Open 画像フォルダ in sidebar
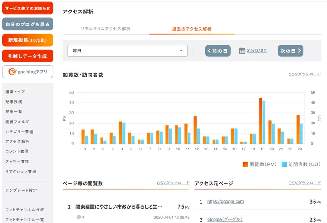The image size is (327, 223). (x=17, y=122)
